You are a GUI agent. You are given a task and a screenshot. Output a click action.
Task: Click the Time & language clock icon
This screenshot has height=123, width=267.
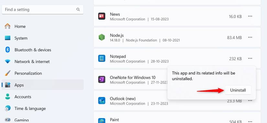pos(7,108)
